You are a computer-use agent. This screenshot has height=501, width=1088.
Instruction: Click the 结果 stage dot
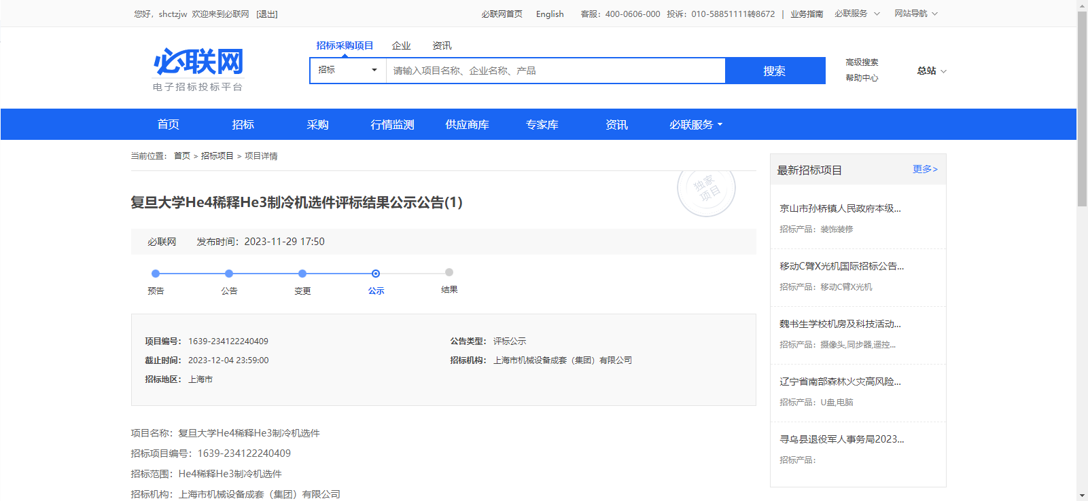click(449, 272)
